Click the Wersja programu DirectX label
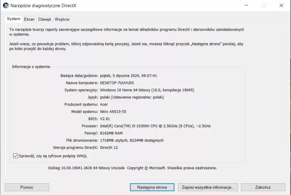The width and height of the screenshot is (291, 195). click(75, 148)
